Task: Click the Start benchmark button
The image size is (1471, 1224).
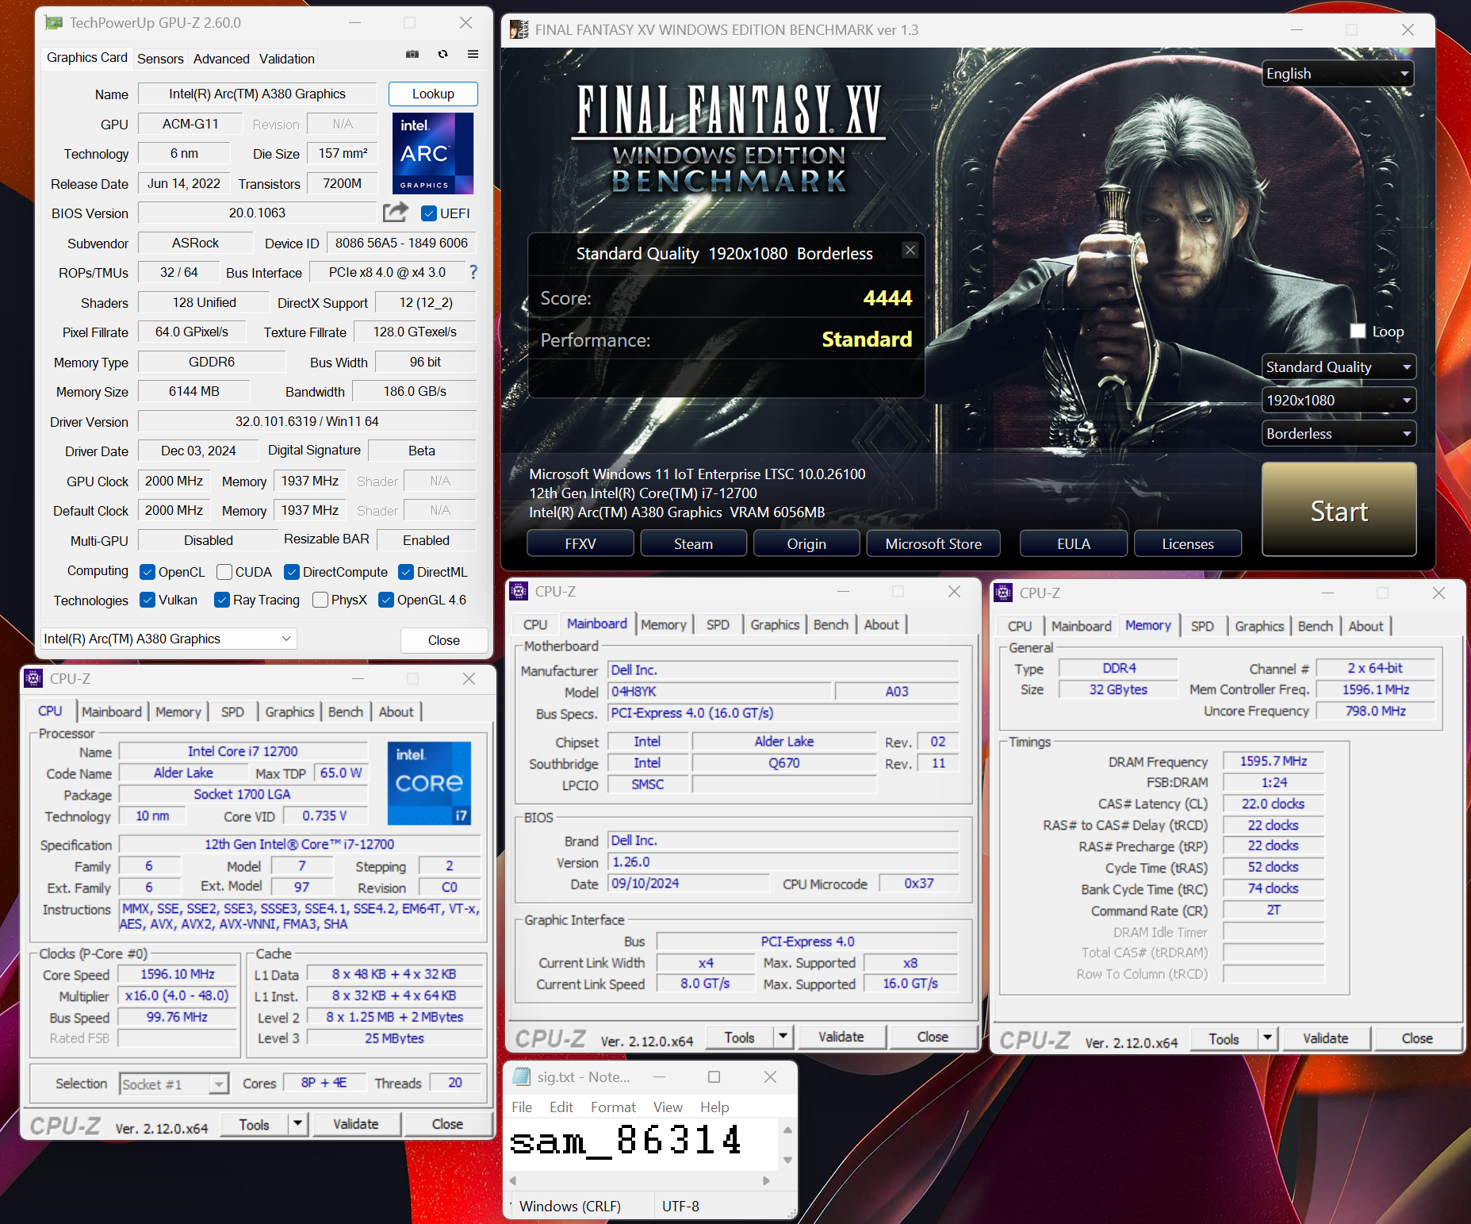Action: point(1339,509)
